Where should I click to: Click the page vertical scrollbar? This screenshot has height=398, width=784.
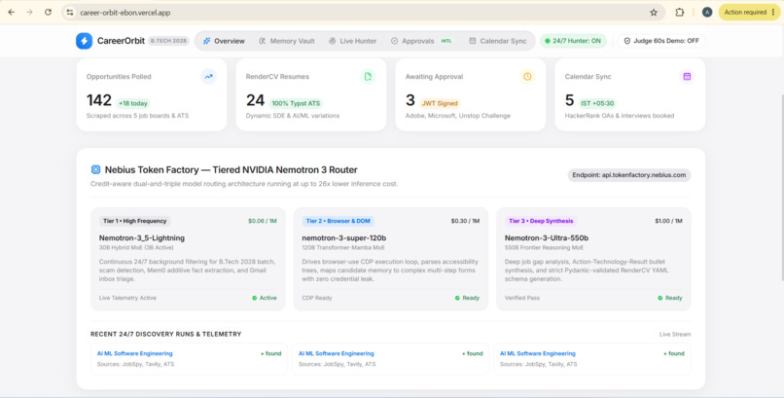(781, 186)
